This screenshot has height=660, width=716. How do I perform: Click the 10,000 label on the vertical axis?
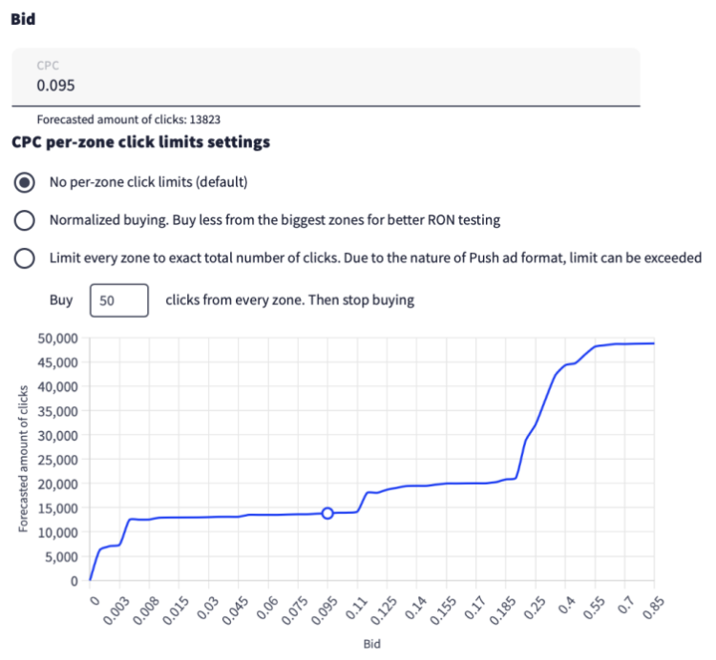(x=57, y=532)
